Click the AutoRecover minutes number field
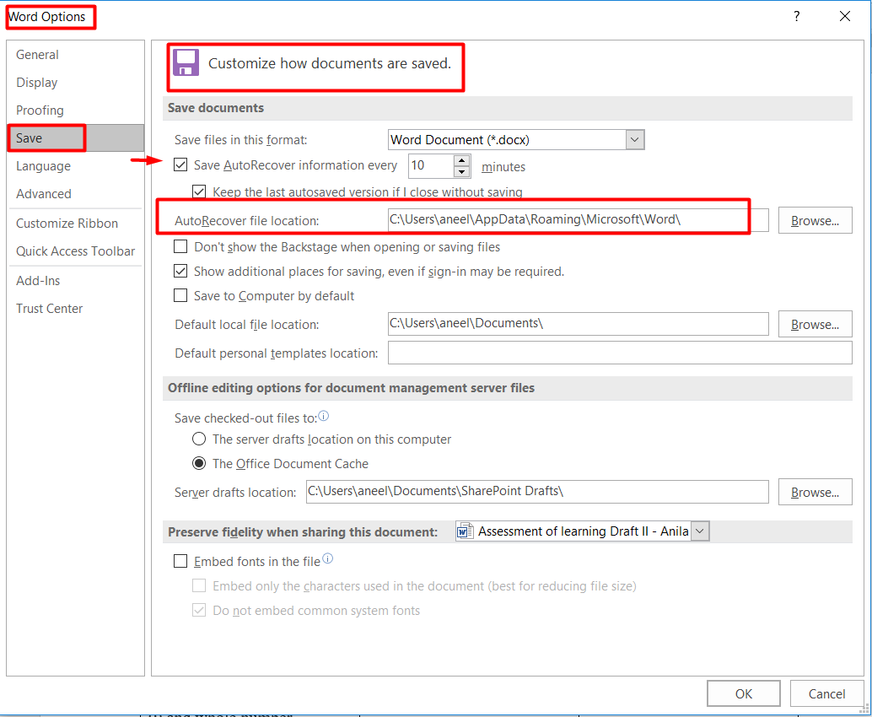This screenshot has width=872, height=717. tap(432, 166)
